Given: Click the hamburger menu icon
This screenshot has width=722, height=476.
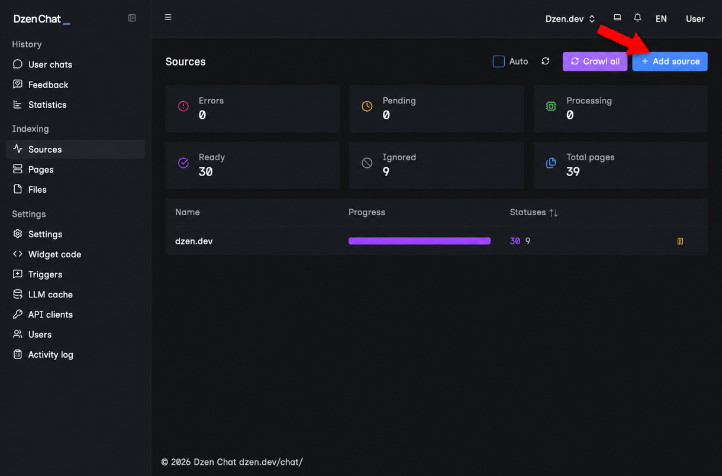Looking at the screenshot, I should pos(168,18).
